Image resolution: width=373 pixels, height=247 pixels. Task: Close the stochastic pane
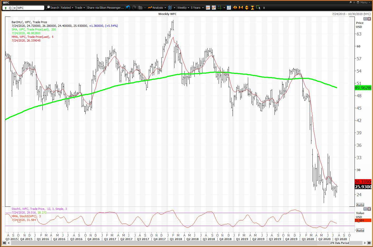tap(369, 209)
